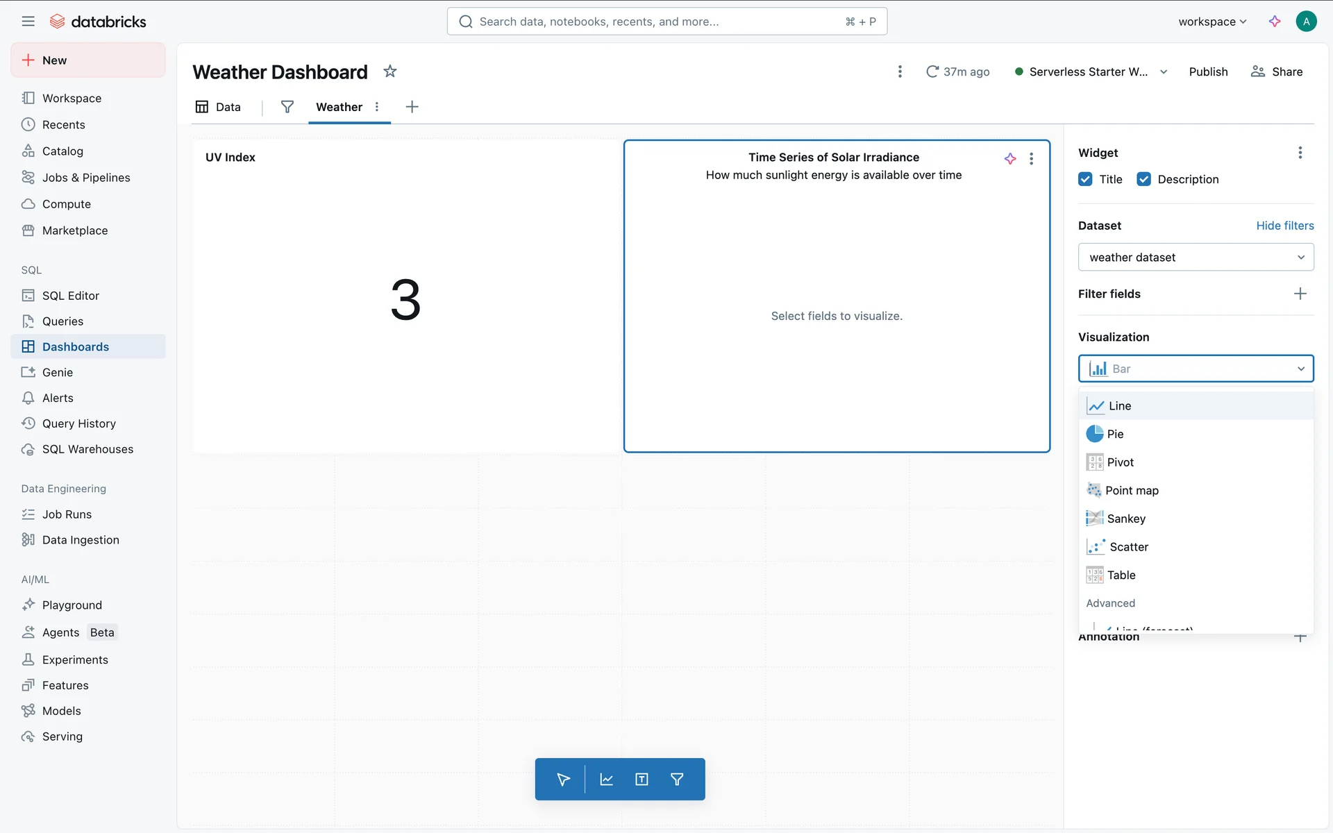This screenshot has height=833, width=1333.
Task: Collapse sidebar with hamburger menu icon
Action: (x=28, y=22)
